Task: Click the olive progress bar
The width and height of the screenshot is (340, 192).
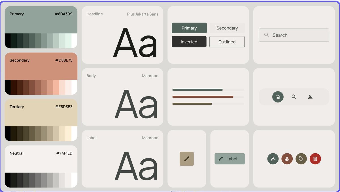Action: (x=192, y=104)
